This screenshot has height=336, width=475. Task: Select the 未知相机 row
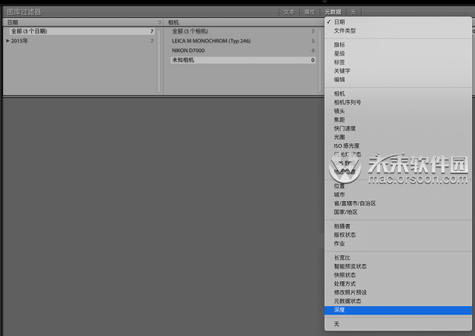click(x=244, y=60)
